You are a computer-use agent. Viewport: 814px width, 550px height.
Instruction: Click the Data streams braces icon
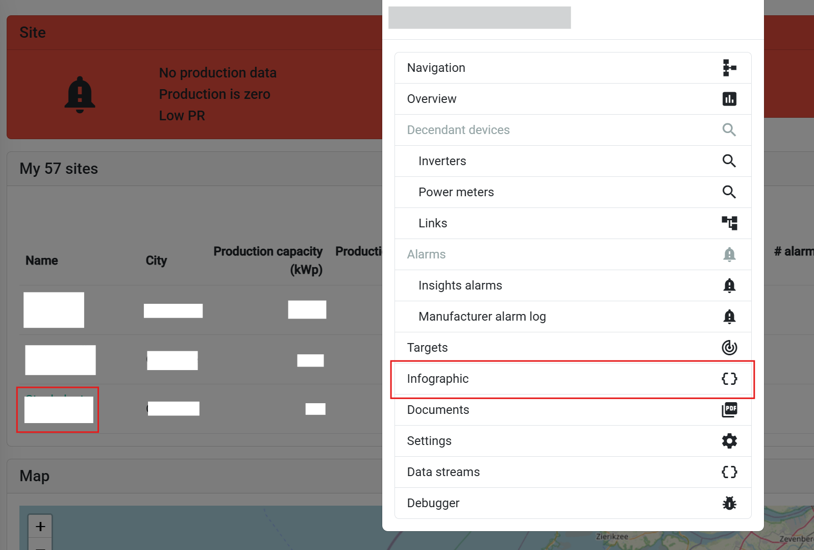(x=729, y=472)
